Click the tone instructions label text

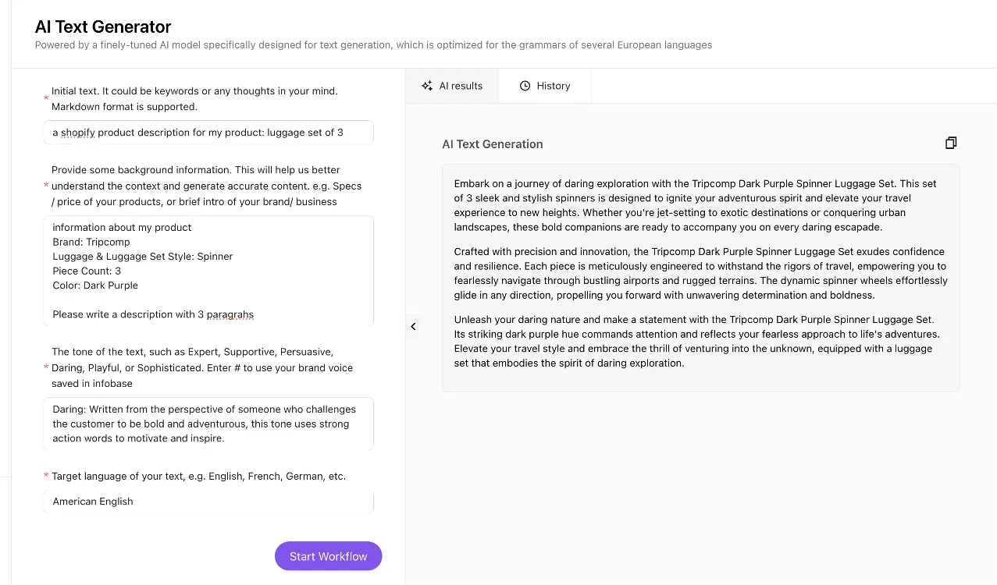tap(202, 367)
